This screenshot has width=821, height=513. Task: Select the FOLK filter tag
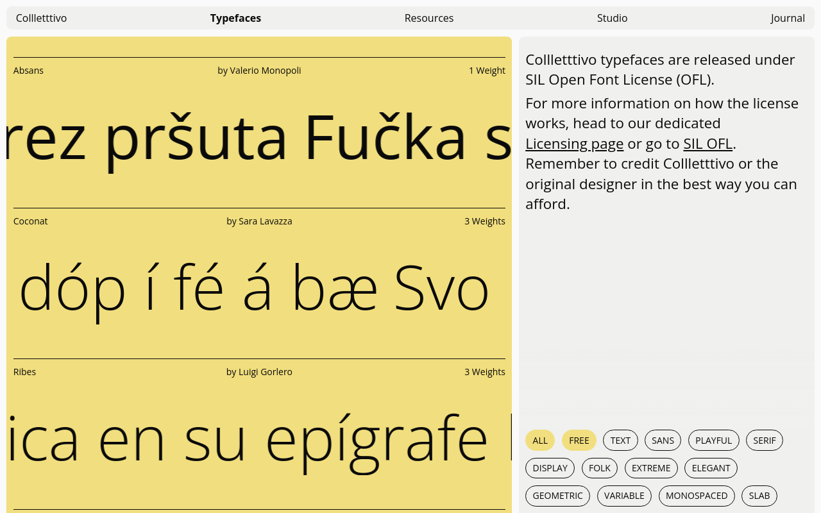click(600, 468)
